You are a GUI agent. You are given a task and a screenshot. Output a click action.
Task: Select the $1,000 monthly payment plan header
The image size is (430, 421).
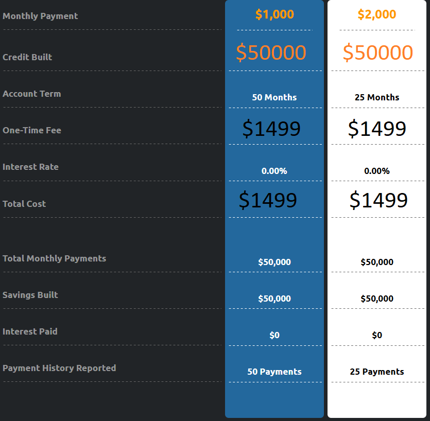274,14
